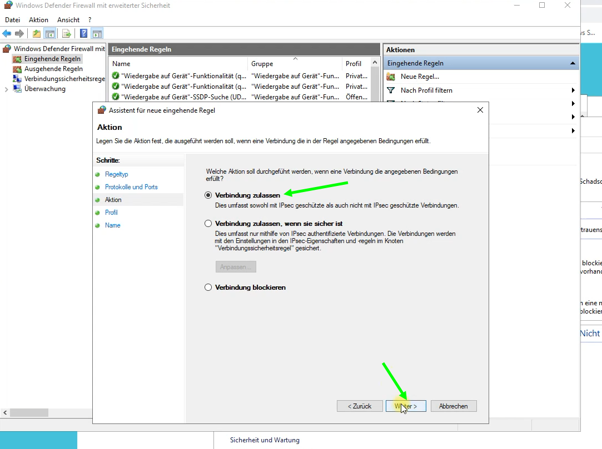Image resolution: width=602 pixels, height=449 pixels.
Task: Select the Windows Defender Firewall root node icon
Action: click(7, 49)
